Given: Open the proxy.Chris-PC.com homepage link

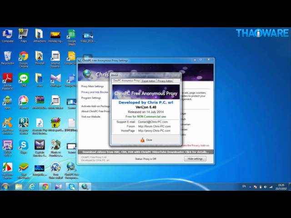Looking at the screenshot, I should click(x=154, y=131).
